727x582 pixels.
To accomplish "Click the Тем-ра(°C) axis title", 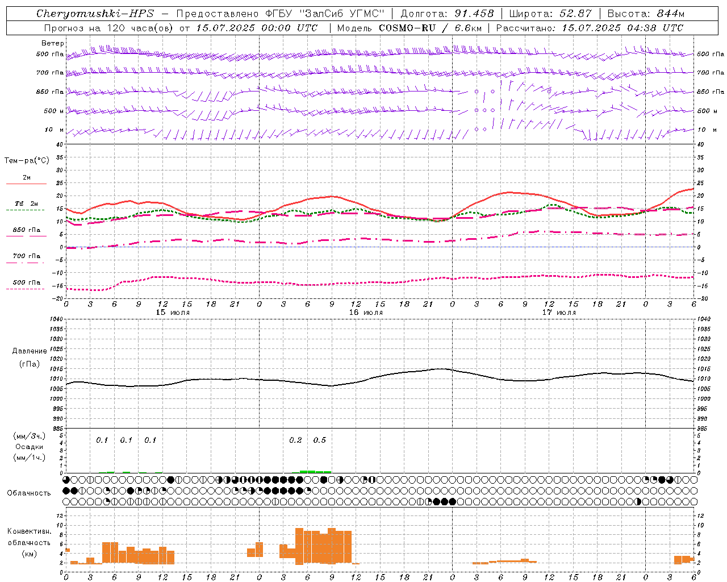I will (x=27, y=161).
